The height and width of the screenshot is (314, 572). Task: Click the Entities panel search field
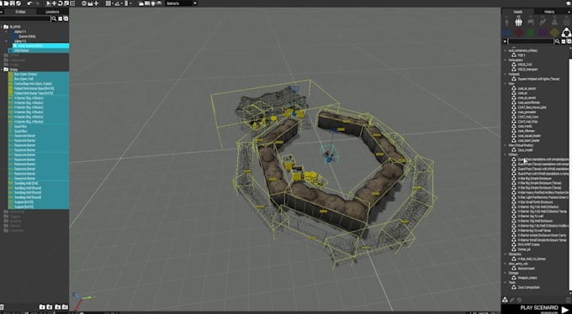[x=25, y=18]
